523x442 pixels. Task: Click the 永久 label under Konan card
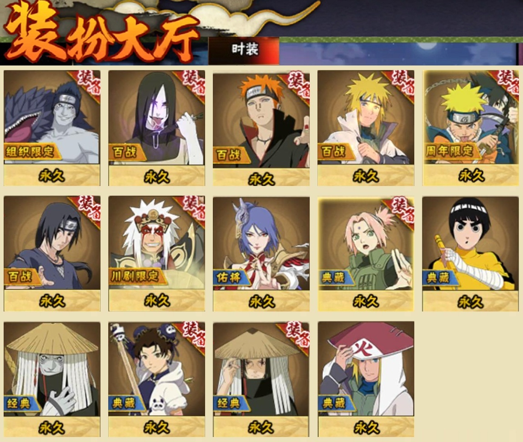pyautogui.click(x=261, y=302)
